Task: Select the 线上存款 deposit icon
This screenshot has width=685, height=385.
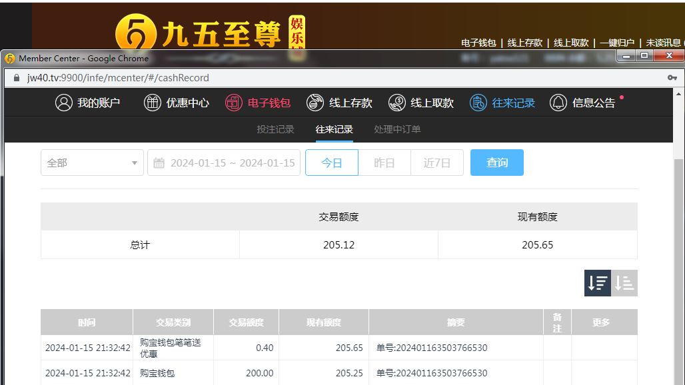Action: [315, 103]
